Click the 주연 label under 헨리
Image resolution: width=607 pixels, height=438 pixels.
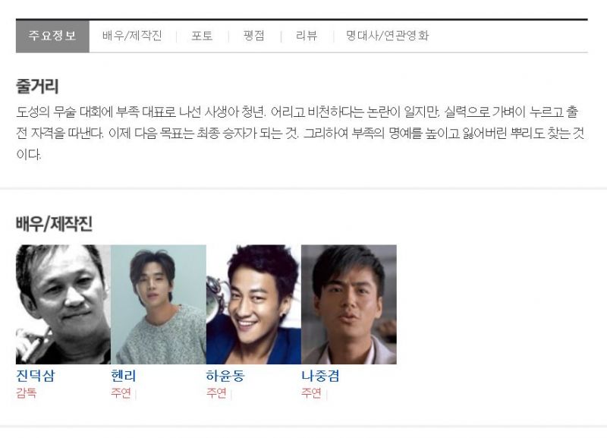[x=121, y=393]
